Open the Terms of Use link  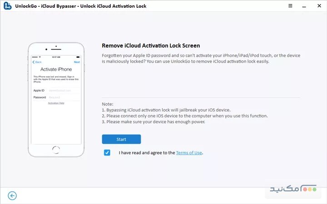pos(189,153)
